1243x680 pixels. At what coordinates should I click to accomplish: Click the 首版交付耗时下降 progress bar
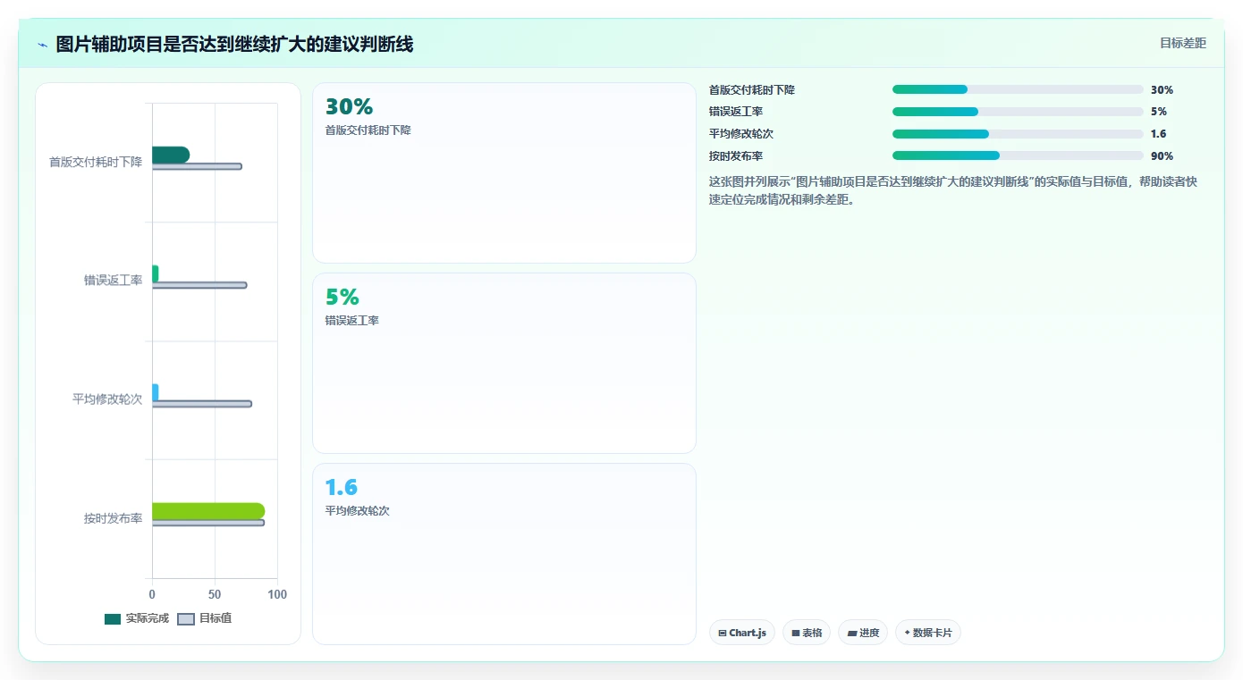(x=1018, y=89)
